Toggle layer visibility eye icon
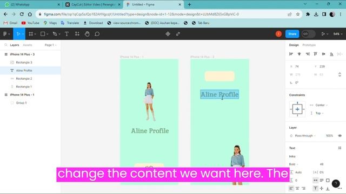Viewport: 346px width, 194px height. tap(340, 136)
